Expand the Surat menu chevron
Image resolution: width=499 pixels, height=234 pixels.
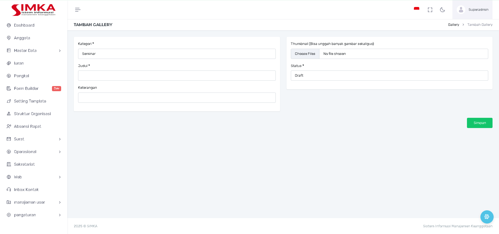(60, 139)
